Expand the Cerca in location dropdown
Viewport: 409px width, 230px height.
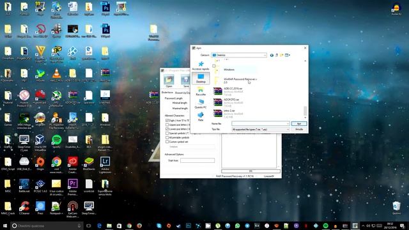pos(265,56)
